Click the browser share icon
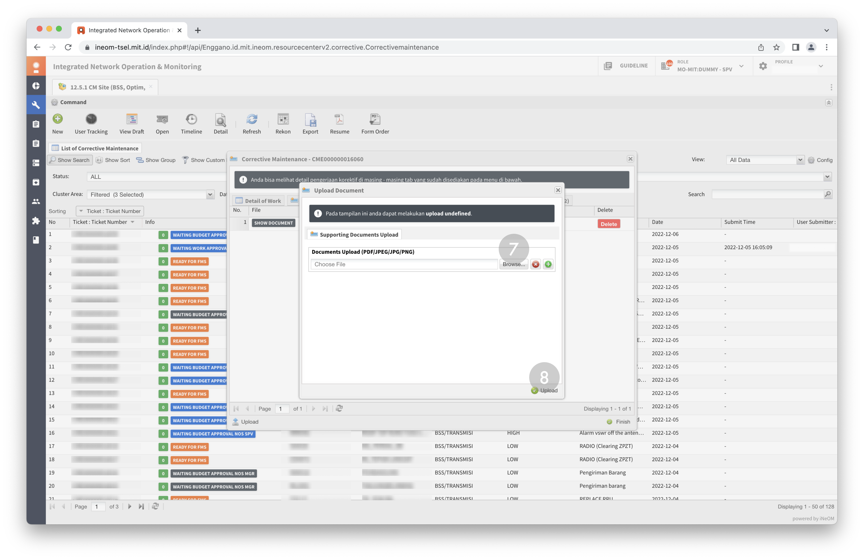The image size is (860, 560). tap(761, 47)
